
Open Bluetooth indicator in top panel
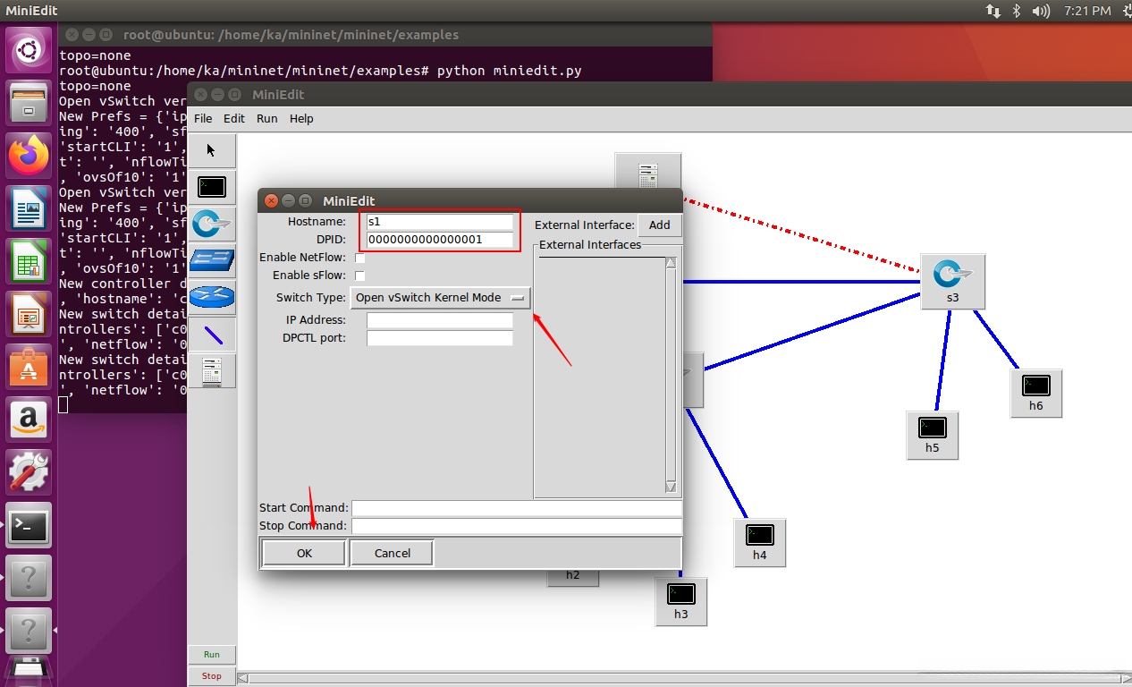pyautogui.click(x=1017, y=11)
